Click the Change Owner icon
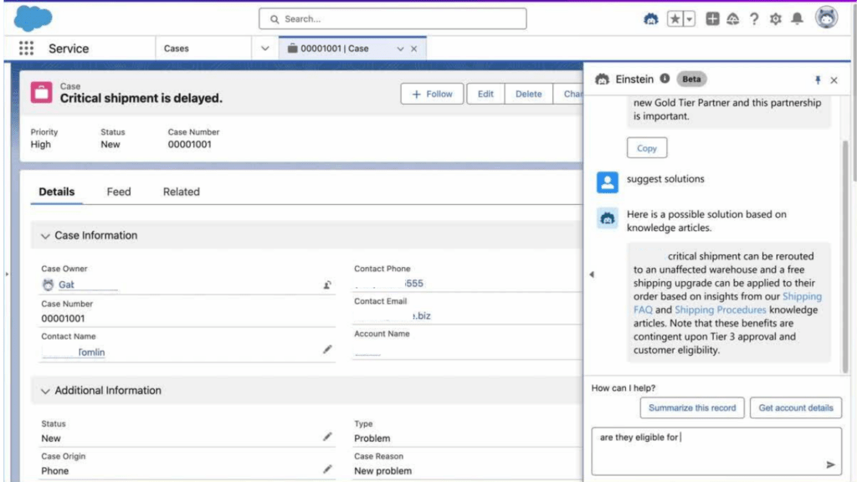Screen dimensions: 857x482 [x=327, y=285]
